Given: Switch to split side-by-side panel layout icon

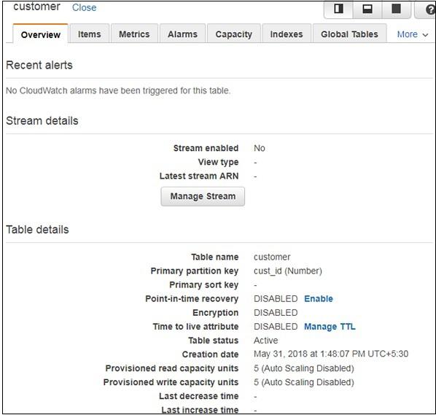Looking at the screenshot, I should click(338, 9).
